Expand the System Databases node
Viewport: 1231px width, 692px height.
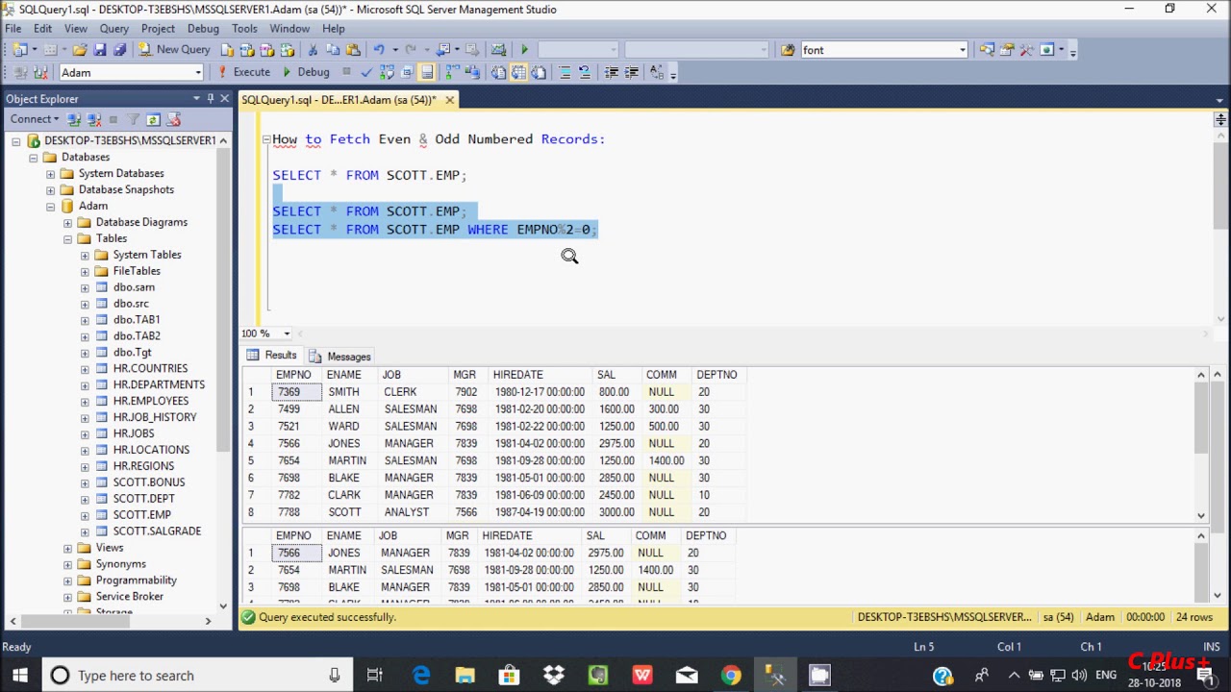50,174
